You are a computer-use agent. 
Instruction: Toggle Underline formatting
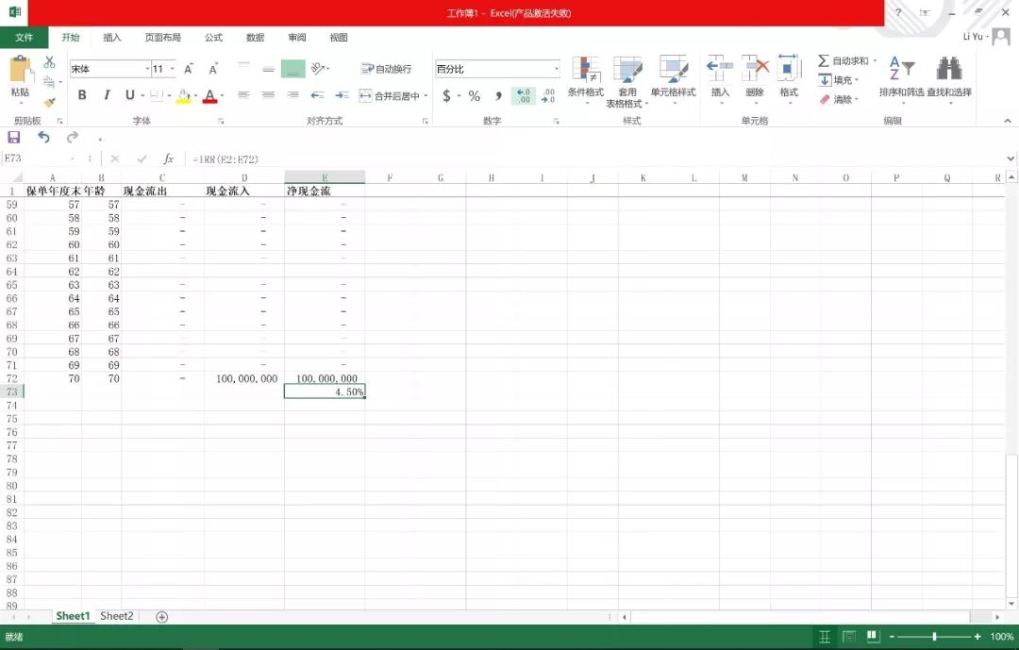(130, 95)
